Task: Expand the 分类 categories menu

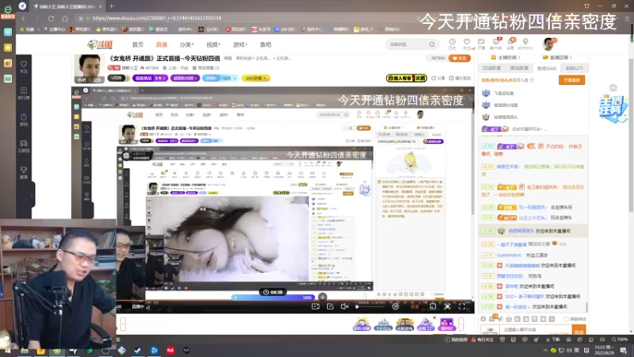Action: (186, 44)
